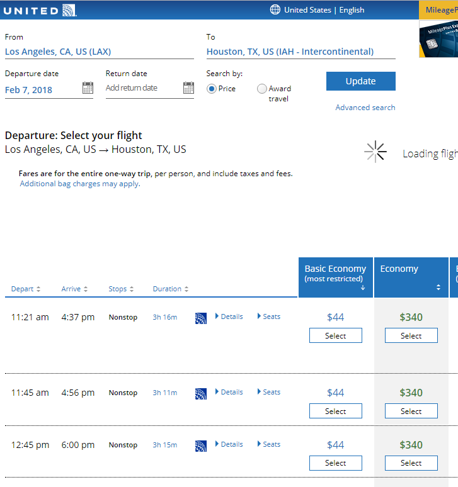Click the blue Update button
The height and width of the screenshot is (487, 458).
coord(361,81)
